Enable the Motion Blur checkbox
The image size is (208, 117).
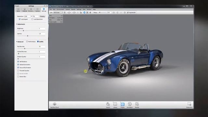18,77
